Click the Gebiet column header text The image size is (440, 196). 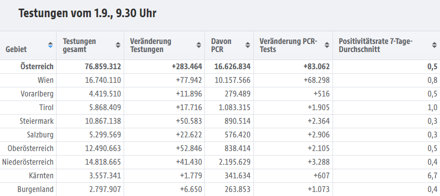[x=16, y=49]
